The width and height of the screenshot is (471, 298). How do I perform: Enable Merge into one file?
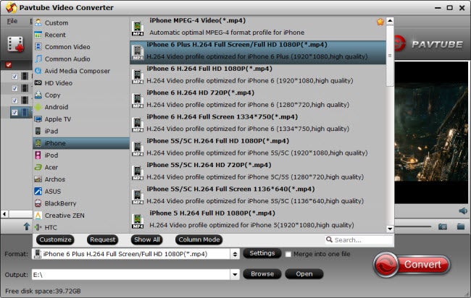click(288, 254)
